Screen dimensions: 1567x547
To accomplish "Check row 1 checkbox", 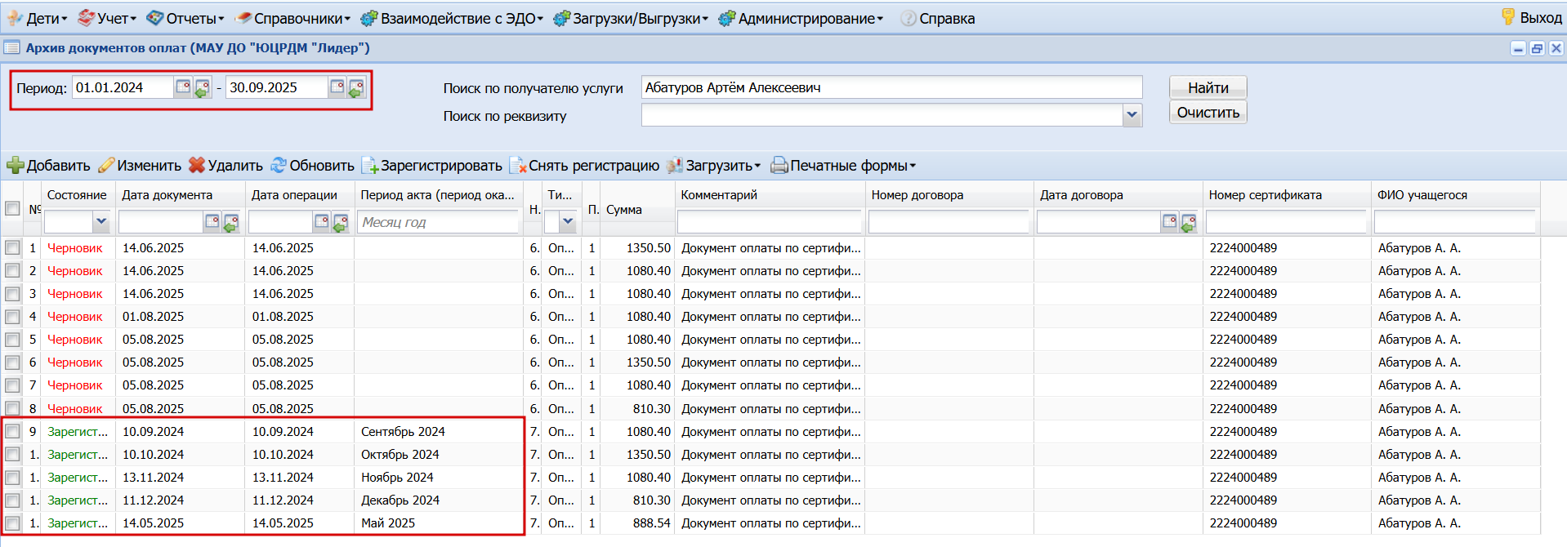I will (x=12, y=247).
